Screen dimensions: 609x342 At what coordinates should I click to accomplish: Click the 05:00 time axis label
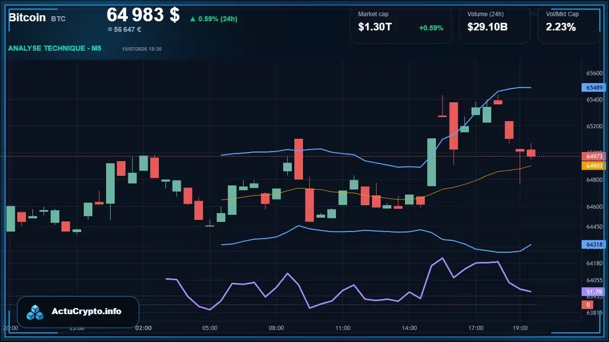click(210, 328)
